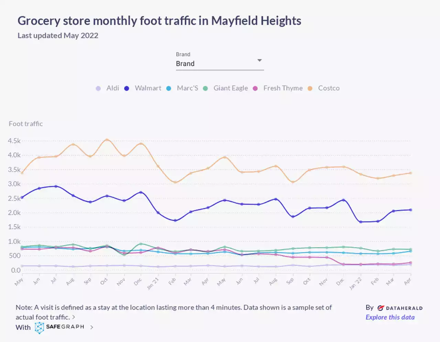Select Costco data point at last Apr
The height and width of the screenshot is (342, 440).
pyautogui.click(x=411, y=173)
